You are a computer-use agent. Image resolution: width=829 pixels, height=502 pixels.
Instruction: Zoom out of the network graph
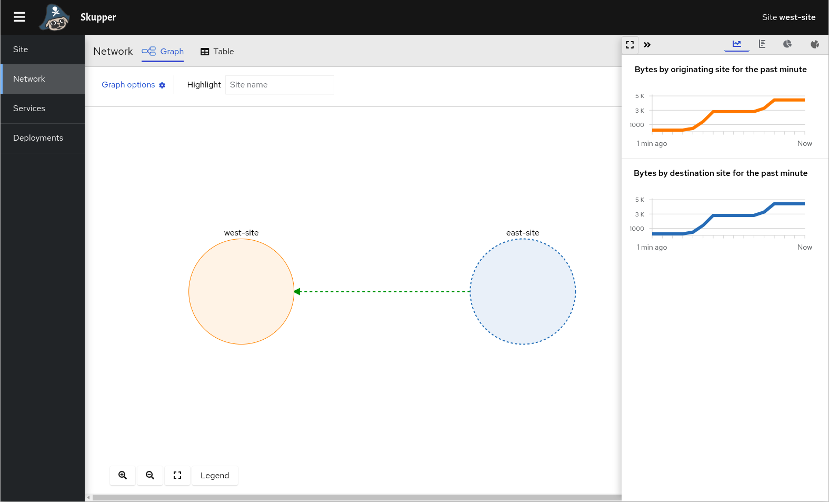150,475
